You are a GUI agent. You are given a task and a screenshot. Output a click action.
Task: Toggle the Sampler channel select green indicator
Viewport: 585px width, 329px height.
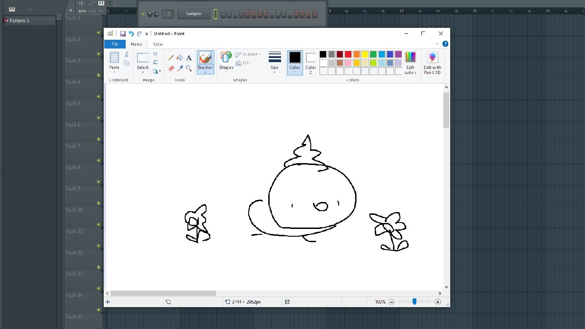click(216, 14)
